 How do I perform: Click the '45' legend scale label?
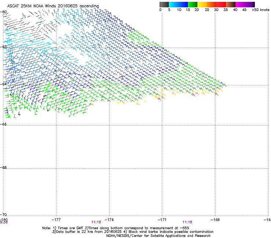[244, 10]
